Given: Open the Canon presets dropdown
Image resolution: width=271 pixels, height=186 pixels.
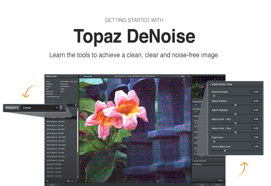Looking at the screenshot, I should [x=40, y=108].
